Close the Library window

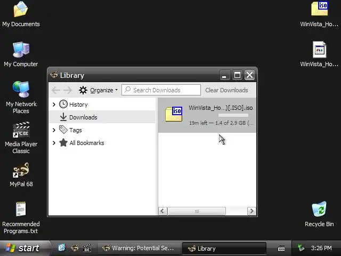249,75
